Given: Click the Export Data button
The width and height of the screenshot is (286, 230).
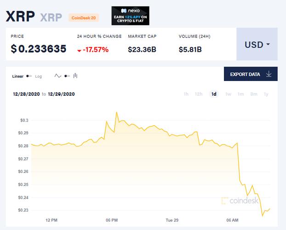Looking at the screenshot, I should 251,74.
